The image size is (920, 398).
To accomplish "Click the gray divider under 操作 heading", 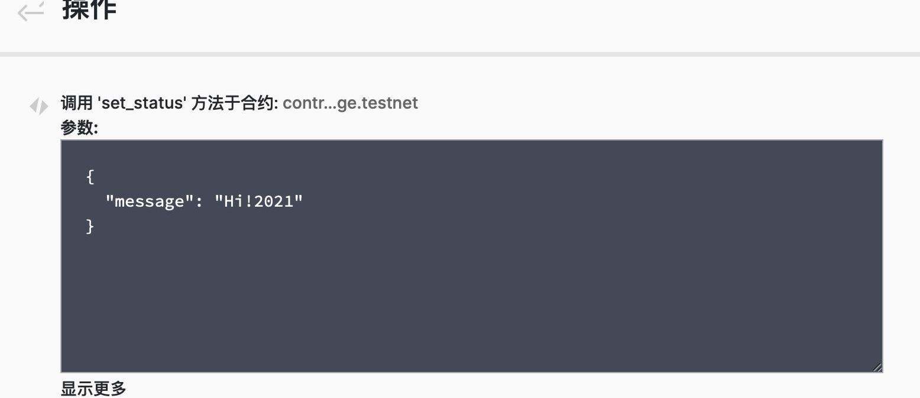I will coord(460,54).
